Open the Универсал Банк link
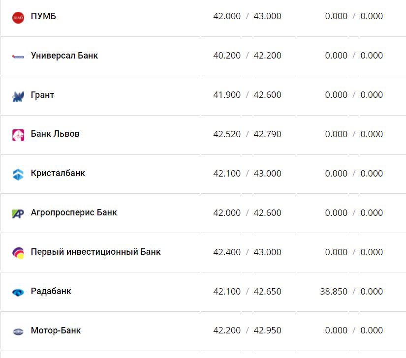 [64, 56]
